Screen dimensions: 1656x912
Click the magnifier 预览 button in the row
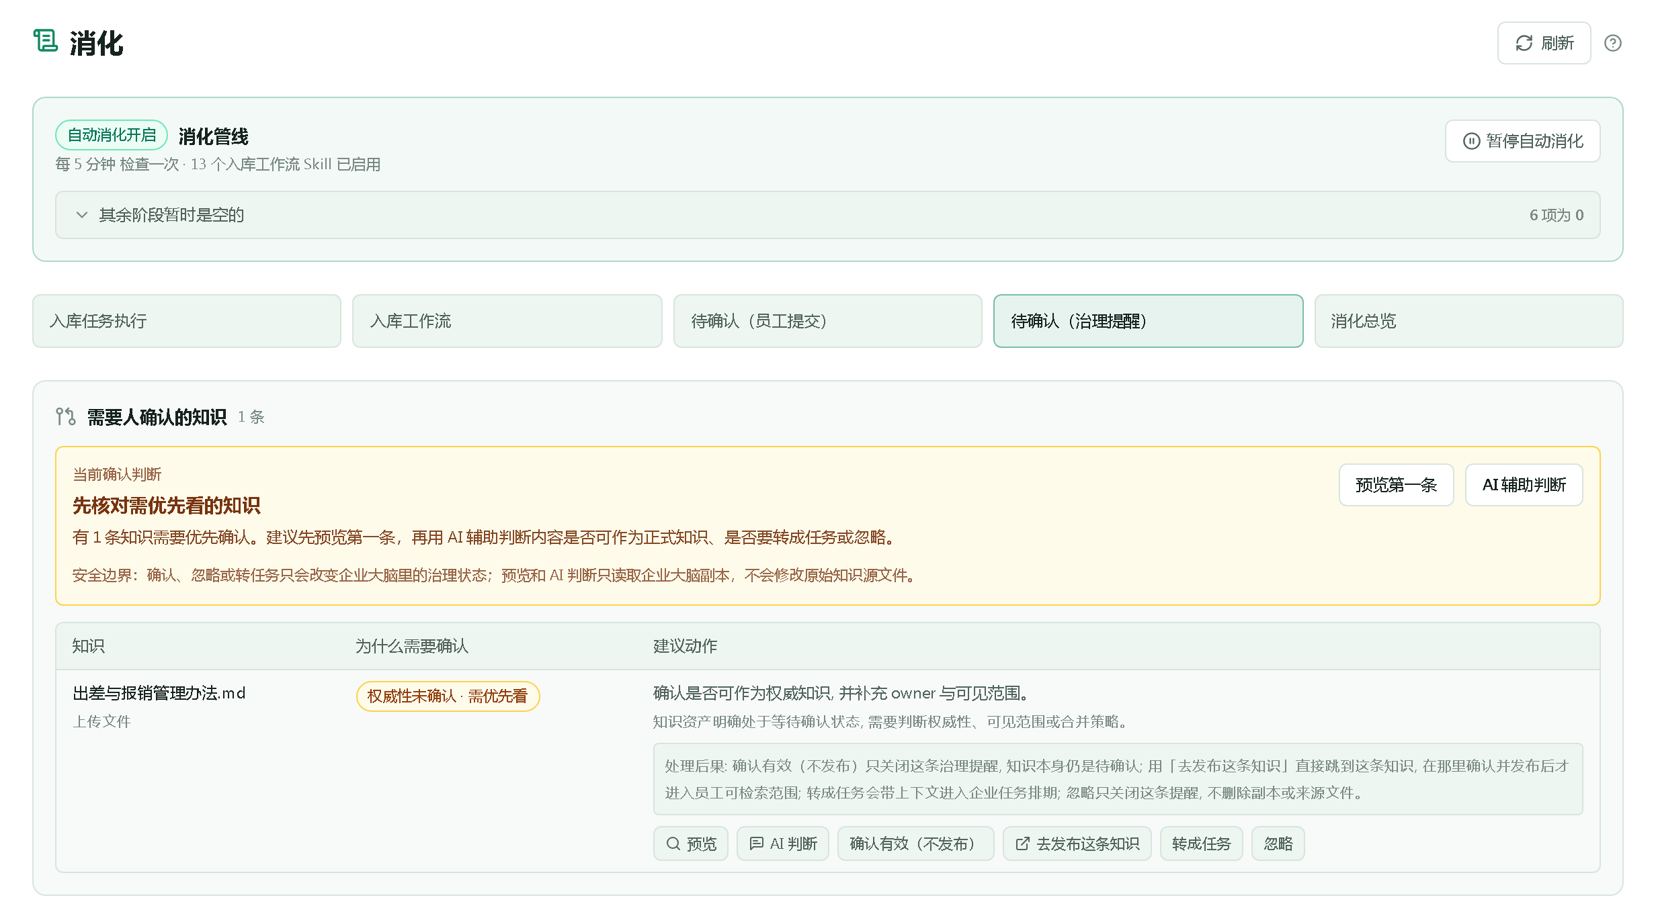(x=690, y=843)
